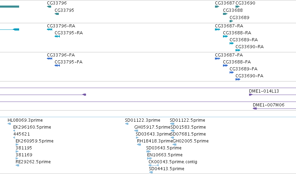Select the EN10663.5prime EST label
Viewport: 296px width, 174px height.
165,155
